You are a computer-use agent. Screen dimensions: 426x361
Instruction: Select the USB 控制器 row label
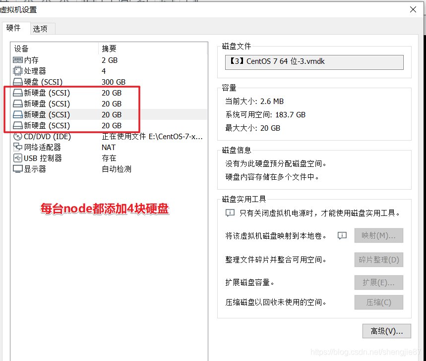pos(43,158)
